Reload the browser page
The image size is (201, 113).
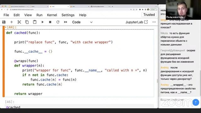pyautogui.click(x=8, y=9)
